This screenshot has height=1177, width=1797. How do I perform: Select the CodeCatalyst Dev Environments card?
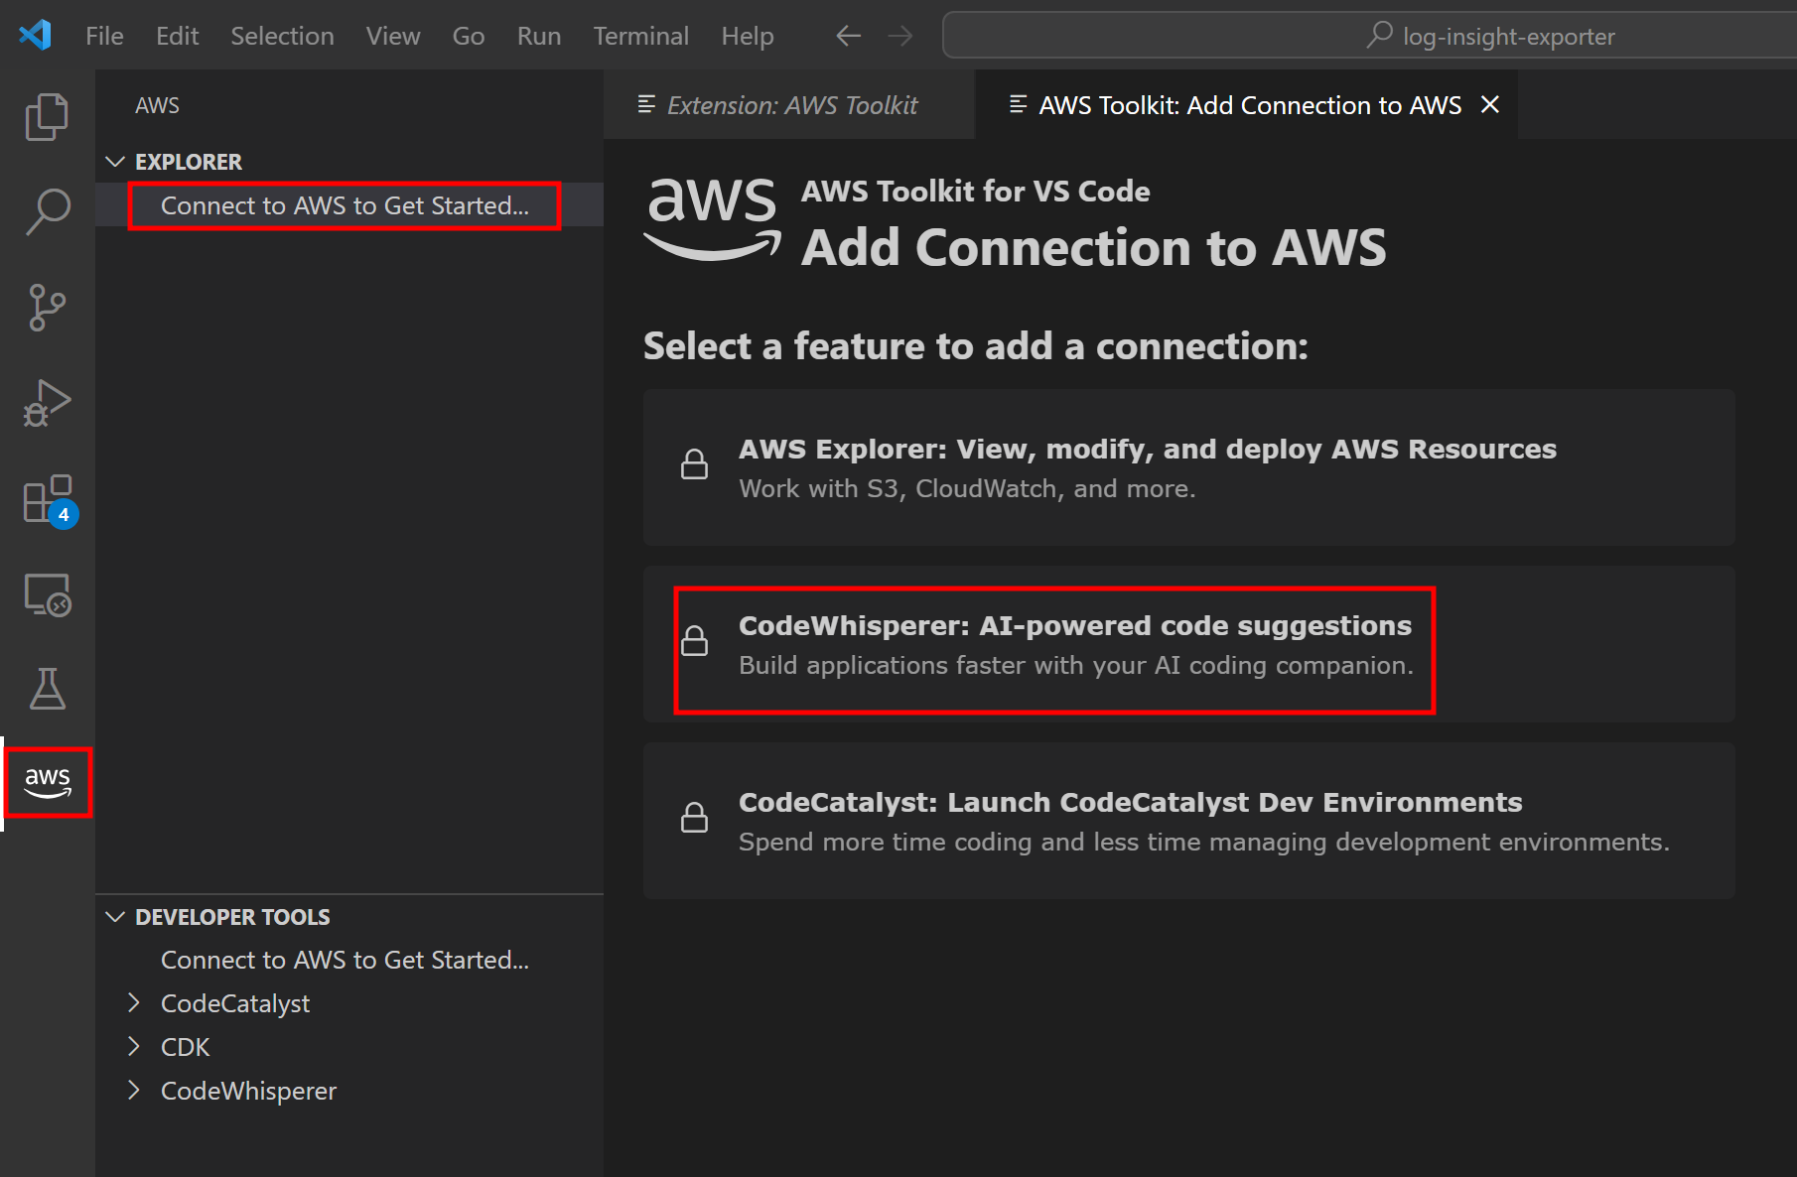tap(1189, 821)
